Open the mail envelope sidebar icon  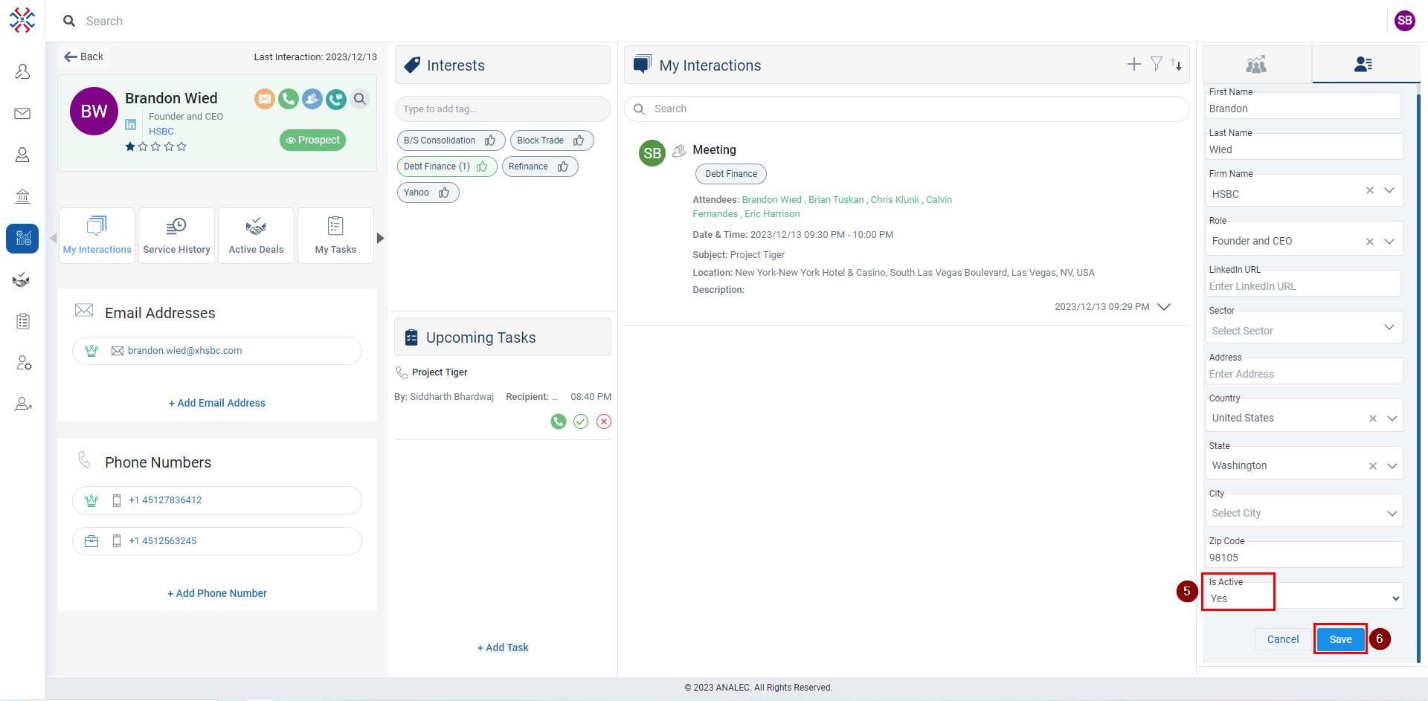click(22, 113)
